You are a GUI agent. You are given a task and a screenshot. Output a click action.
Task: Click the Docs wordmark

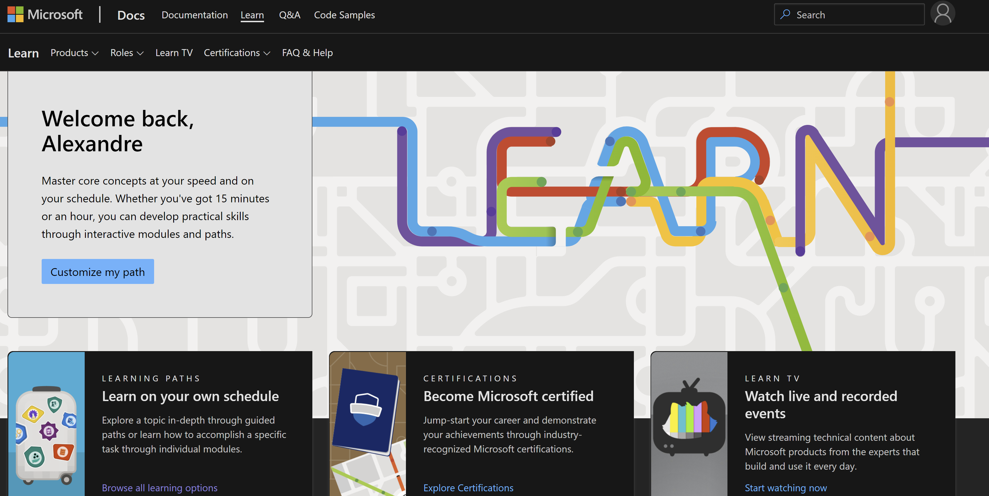click(x=131, y=15)
